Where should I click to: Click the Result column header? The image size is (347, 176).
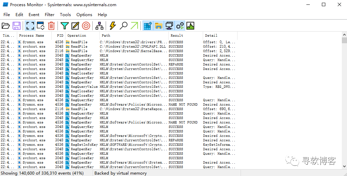[186, 36]
